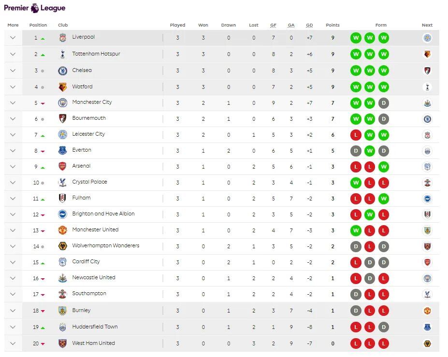The height and width of the screenshot is (357, 448).
Task: Open the Wolverhampton Wanderers club link
Action: click(105, 246)
